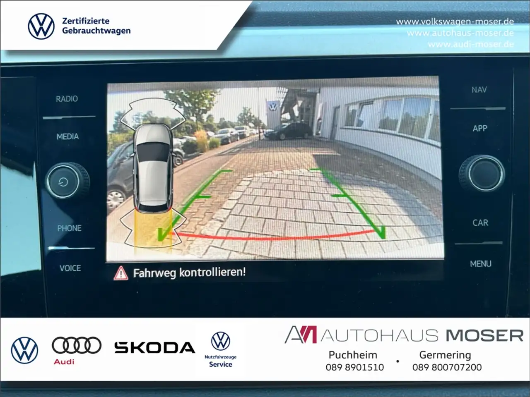Tap the red warning triangle icon
This screenshot has height=397, width=530.
point(121,273)
